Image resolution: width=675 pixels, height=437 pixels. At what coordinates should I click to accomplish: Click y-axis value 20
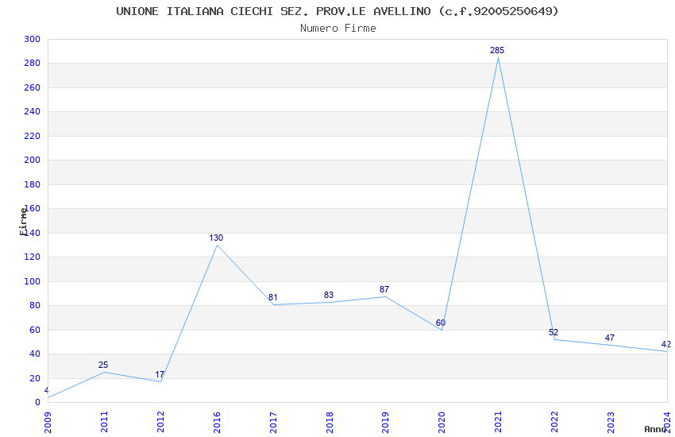[35, 378]
